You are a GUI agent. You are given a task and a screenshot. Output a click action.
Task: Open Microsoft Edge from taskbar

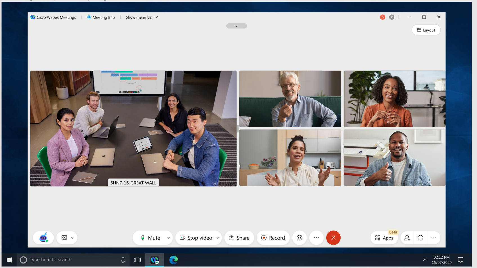pos(174,260)
